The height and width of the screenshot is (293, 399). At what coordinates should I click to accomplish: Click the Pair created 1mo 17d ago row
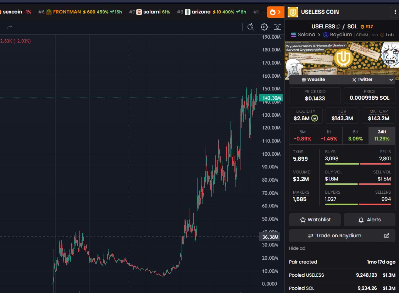342,262
